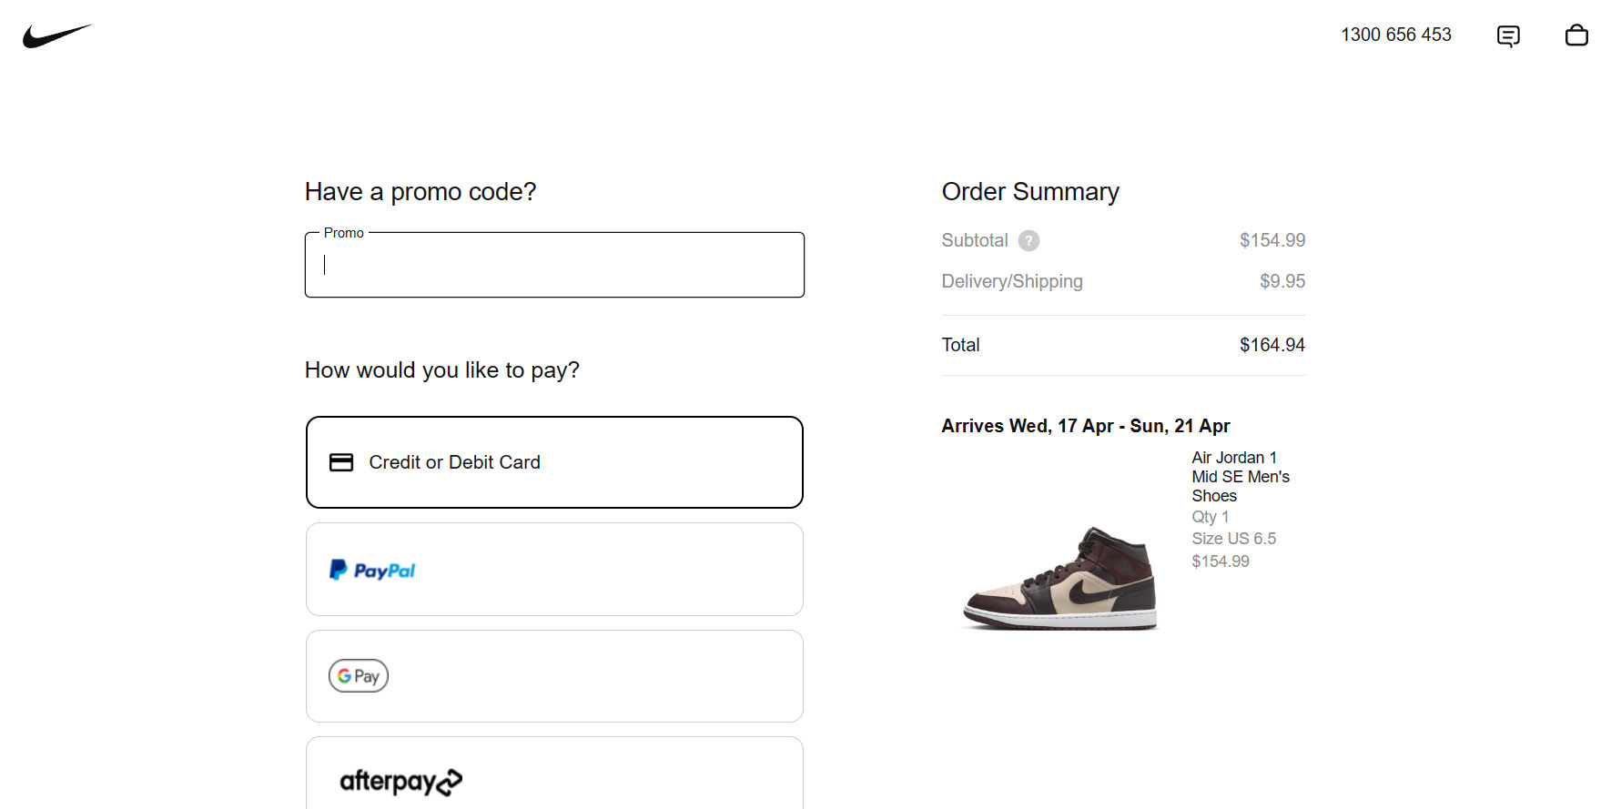Screen dimensions: 1611x809
Task: Click the $164.94 total amount
Action: (1272, 345)
